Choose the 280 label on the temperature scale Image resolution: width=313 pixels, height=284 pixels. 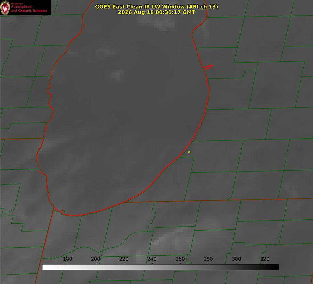208,259
